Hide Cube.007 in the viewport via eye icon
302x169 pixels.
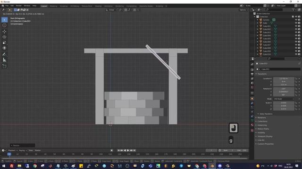coord(296,45)
